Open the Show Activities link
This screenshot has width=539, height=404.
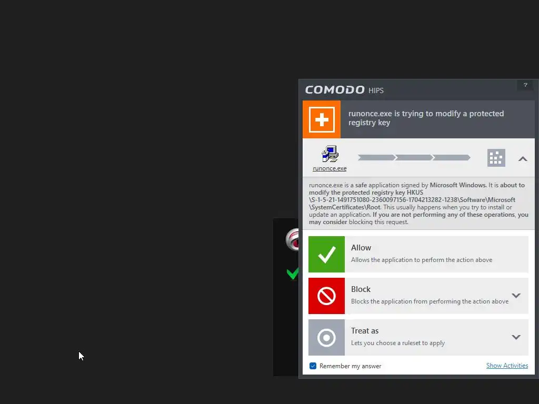[507, 366]
